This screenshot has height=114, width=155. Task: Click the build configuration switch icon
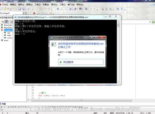point(26,13)
